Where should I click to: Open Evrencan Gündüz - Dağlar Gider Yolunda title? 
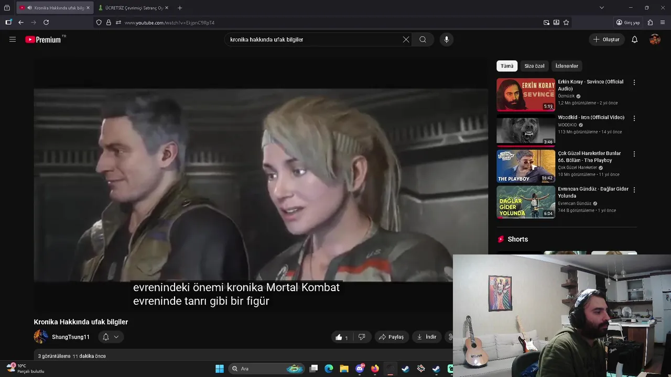pos(593,193)
